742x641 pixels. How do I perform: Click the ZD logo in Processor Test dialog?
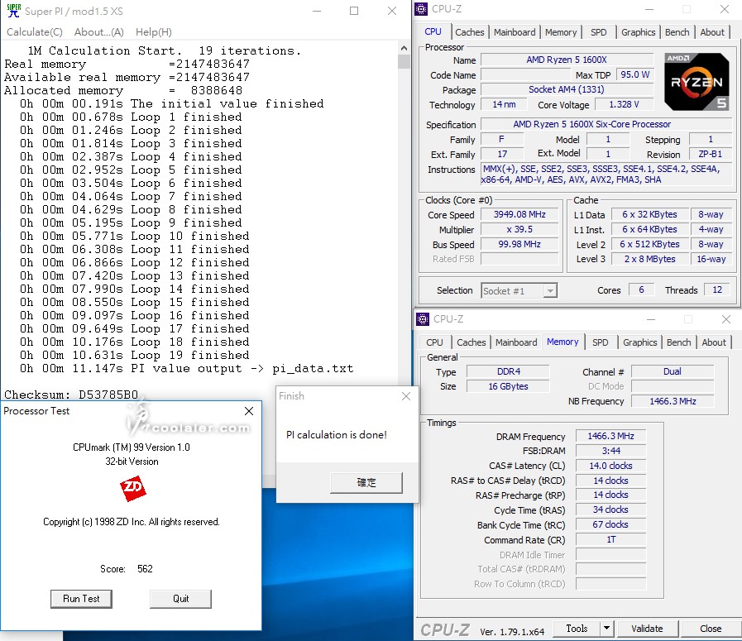pyautogui.click(x=133, y=488)
